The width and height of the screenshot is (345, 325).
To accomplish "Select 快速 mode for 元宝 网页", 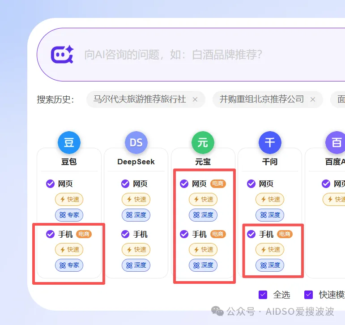I will [203, 199].
